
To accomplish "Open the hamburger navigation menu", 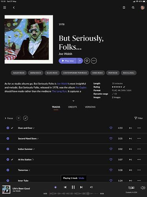I will (x=5, y=7).
